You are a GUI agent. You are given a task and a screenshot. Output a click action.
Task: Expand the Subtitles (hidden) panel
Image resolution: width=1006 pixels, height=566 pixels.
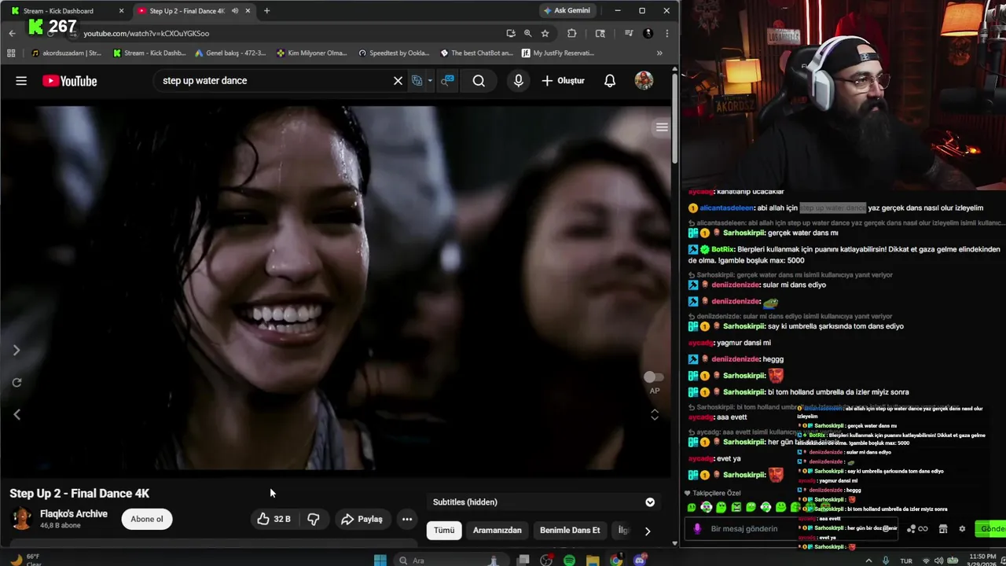coord(650,502)
